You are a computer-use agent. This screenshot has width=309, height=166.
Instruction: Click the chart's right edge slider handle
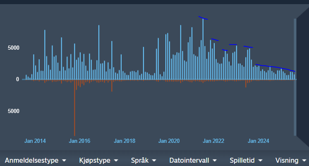(x=295, y=77)
